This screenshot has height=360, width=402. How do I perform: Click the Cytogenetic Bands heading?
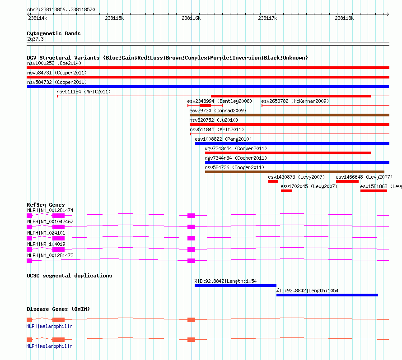click(54, 33)
